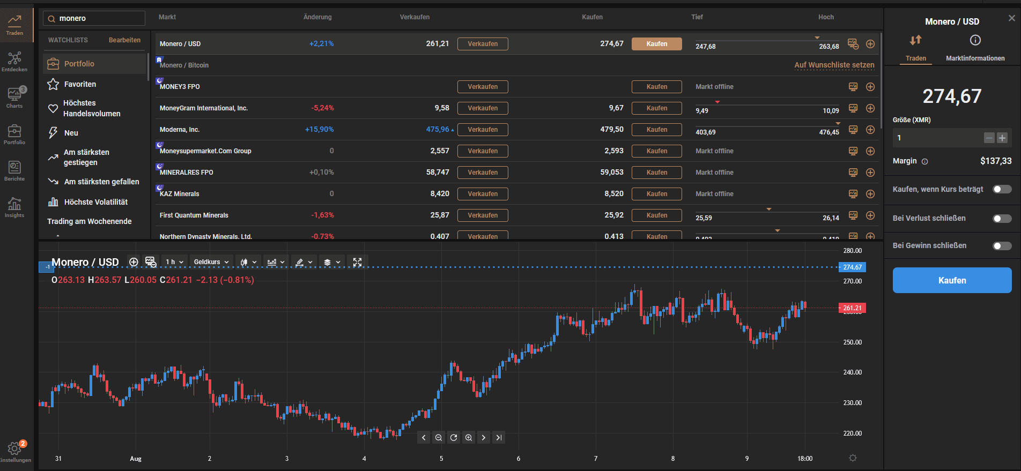Select Am stärksten gefallen list
Viewport: 1021px width, 471px height.
pos(94,182)
